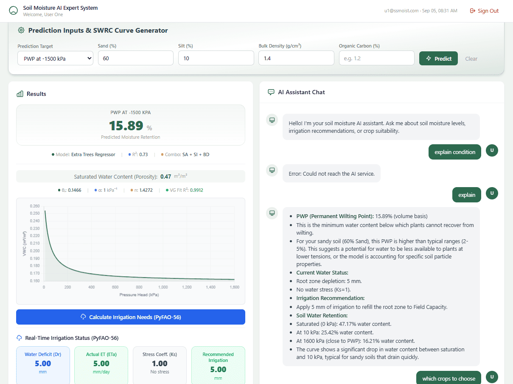Click the bot avatar next to Hello message

pos(272,120)
